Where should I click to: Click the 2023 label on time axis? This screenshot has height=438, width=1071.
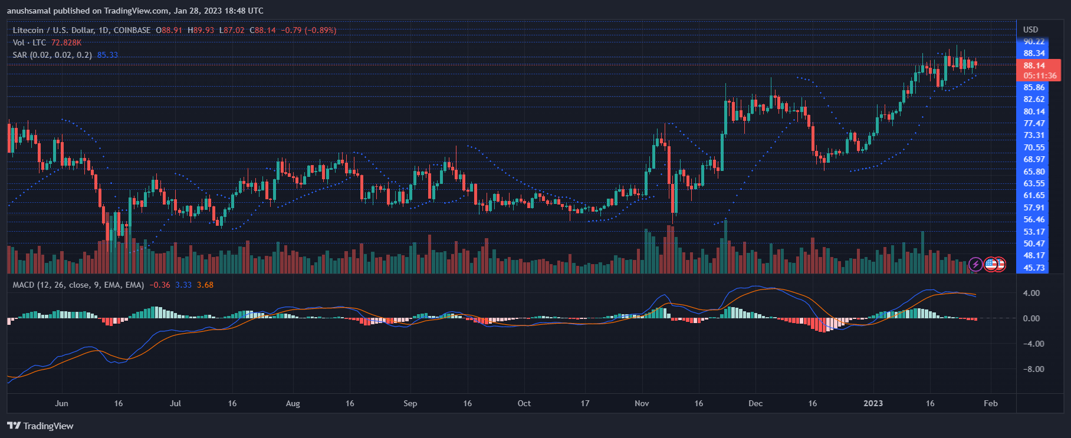(873, 403)
